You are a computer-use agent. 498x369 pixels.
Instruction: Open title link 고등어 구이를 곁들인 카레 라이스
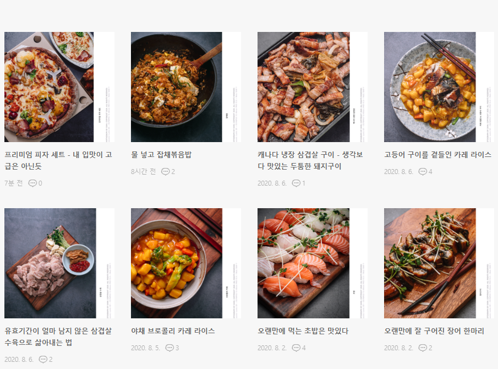coord(437,155)
